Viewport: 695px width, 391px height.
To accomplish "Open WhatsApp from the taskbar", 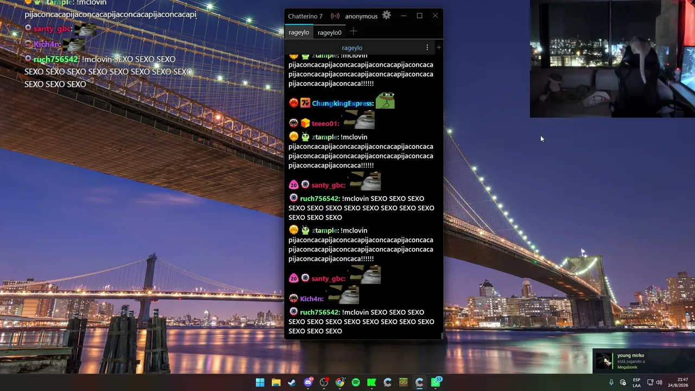I will click(436, 382).
